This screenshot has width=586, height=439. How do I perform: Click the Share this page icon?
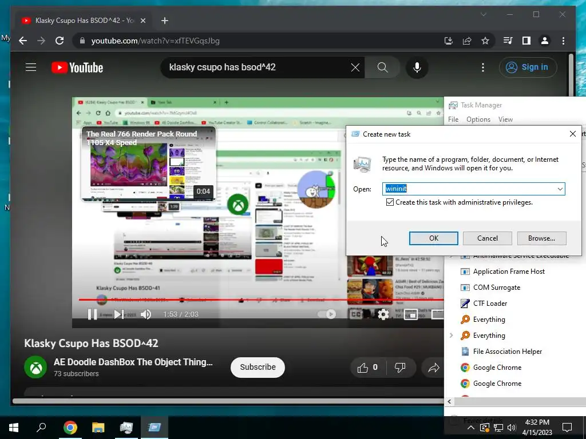coord(467,41)
